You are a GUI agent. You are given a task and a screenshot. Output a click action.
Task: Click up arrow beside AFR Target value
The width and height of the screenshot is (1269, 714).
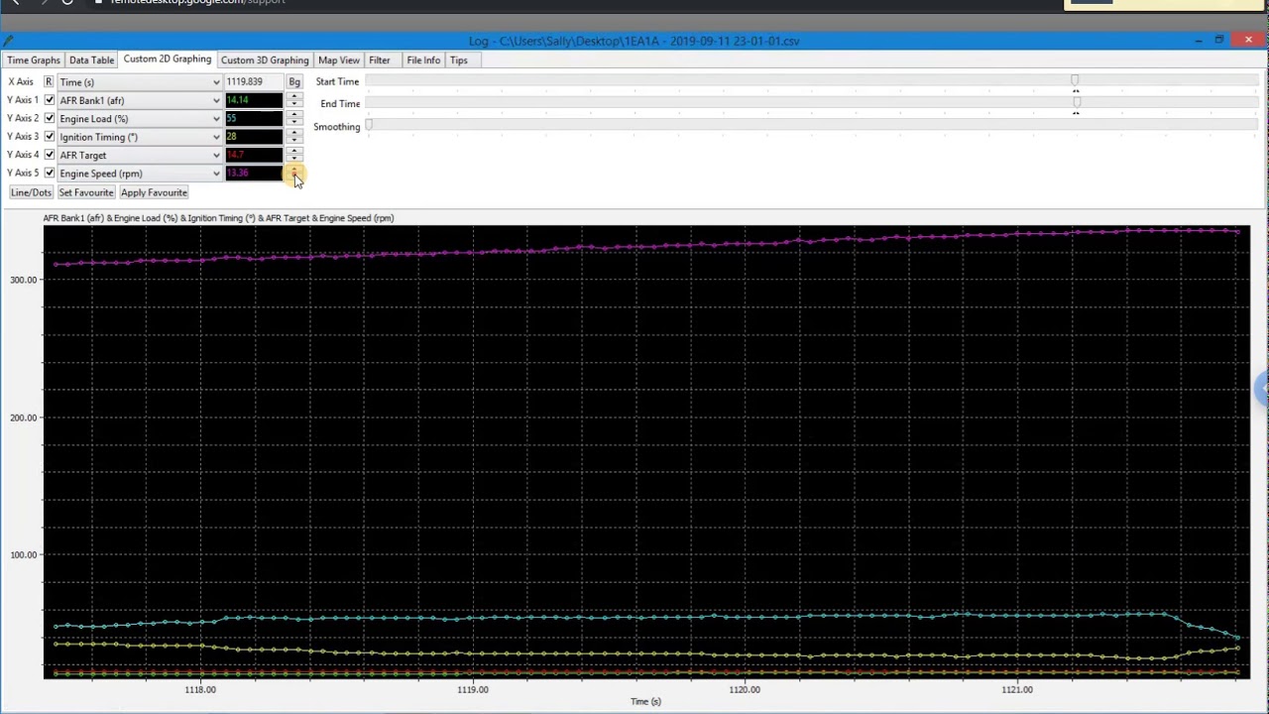pos(294,151)
